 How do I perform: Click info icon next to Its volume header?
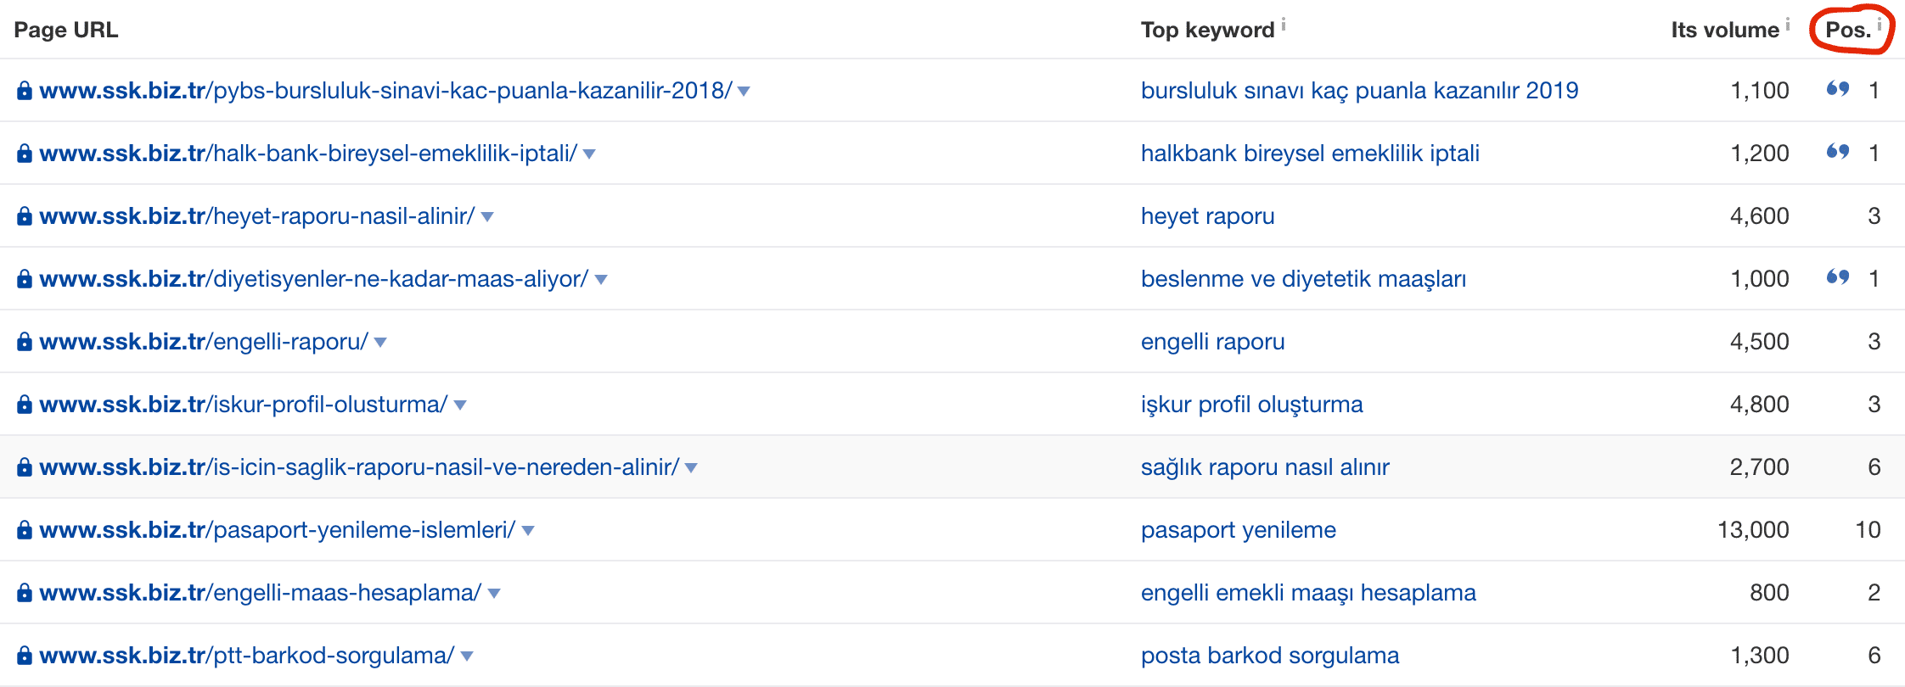point(1787,25)
